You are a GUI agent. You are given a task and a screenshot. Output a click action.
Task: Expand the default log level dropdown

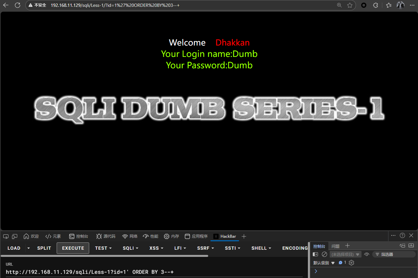click(324, 263)
